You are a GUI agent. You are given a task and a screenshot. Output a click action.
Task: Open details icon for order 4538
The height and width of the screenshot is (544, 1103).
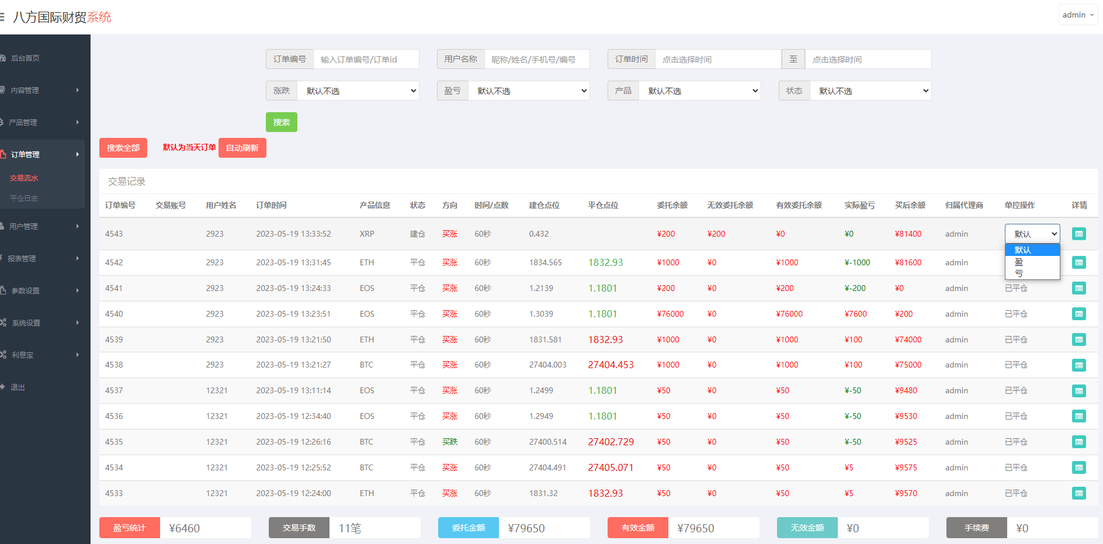pos(1078,365)
